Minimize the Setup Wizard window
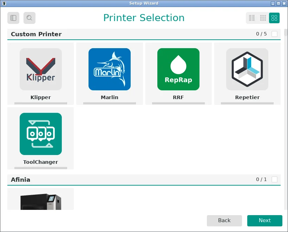This screenshot has width=288, height=232. pyautogui.click(x=273, y=3)
